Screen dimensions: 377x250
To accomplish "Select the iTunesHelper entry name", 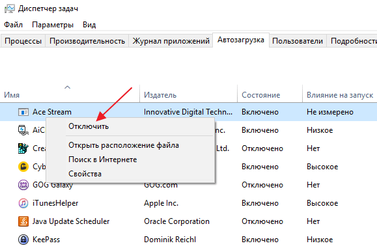I will point(55,203).
